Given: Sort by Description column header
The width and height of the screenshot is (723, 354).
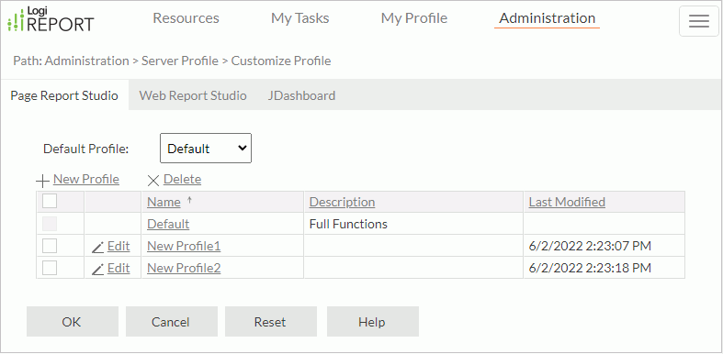Looking at the screenshot, I should tap(342, 202).
